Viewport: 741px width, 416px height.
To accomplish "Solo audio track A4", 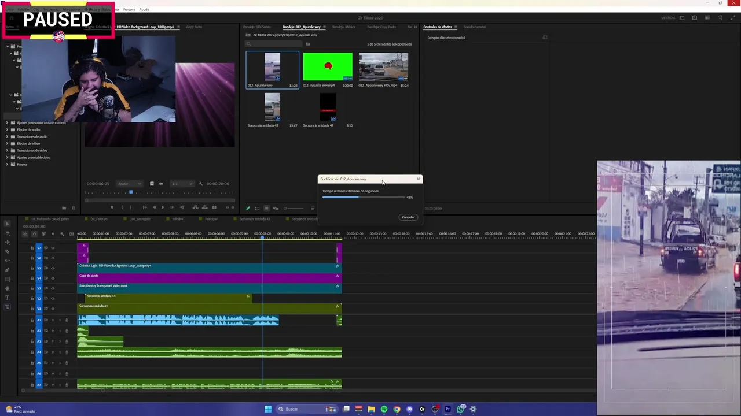I will tap(60, 352).
